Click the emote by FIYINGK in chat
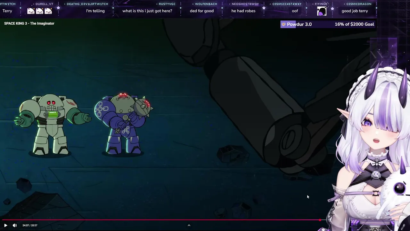The height and width of the screenshot is (231, 410). pos(322,11)
